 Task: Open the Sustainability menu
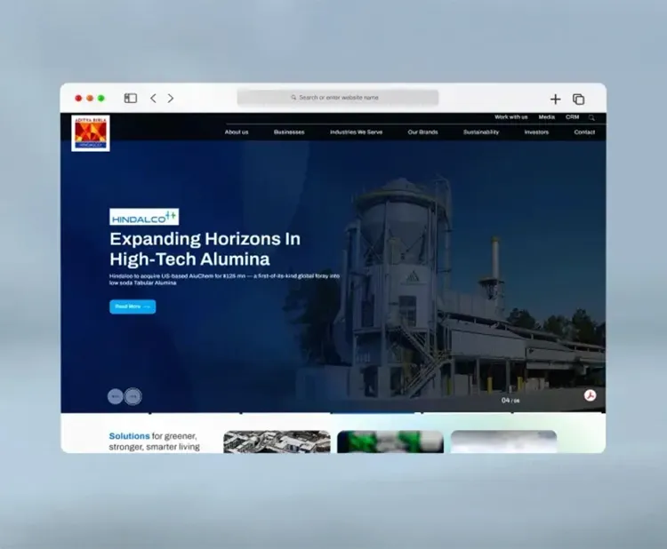click(481, 132)
